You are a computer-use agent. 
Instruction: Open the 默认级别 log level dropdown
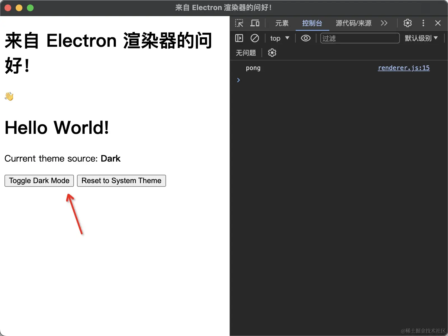[x=421, y=38]
